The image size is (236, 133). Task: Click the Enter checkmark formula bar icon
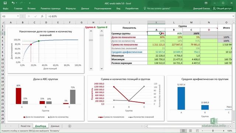(35, 16)
